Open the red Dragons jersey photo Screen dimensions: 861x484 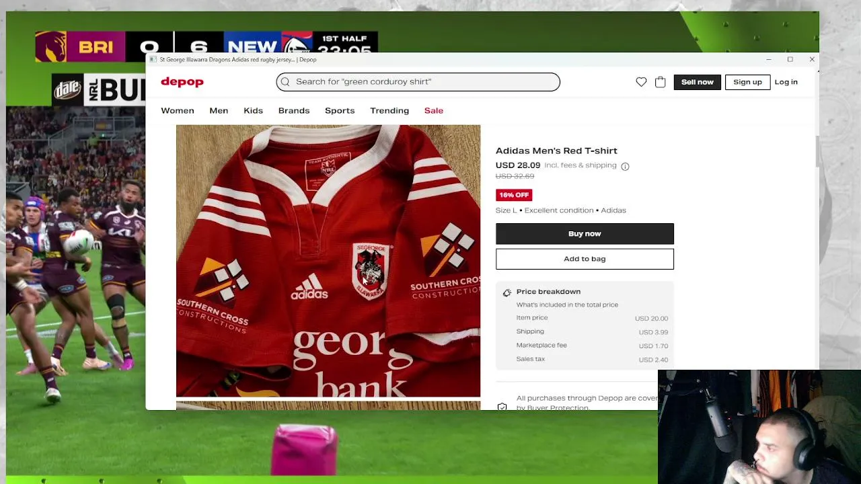328,261
